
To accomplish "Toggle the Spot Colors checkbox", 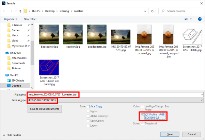I will click(x=89, y=121).
